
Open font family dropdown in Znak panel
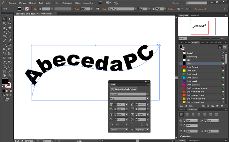pyautogui.click(x=148, y=94)
